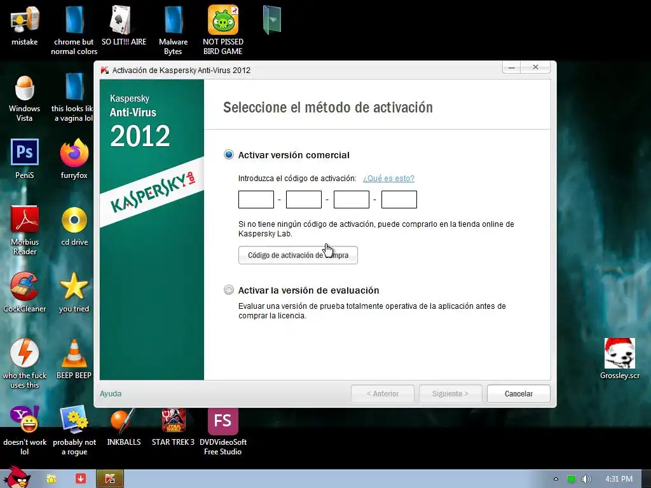The height and width of the screenshot is (488, 651).
Task: Click the 4:31 PM clock
Action: coord(619,479)
